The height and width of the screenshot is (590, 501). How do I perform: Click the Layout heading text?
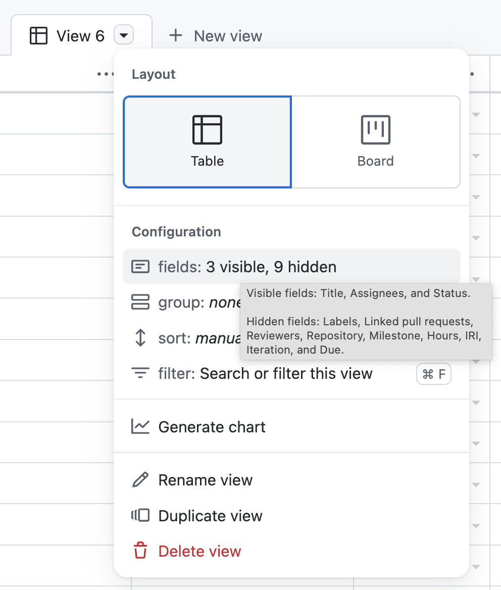point(154,74)
